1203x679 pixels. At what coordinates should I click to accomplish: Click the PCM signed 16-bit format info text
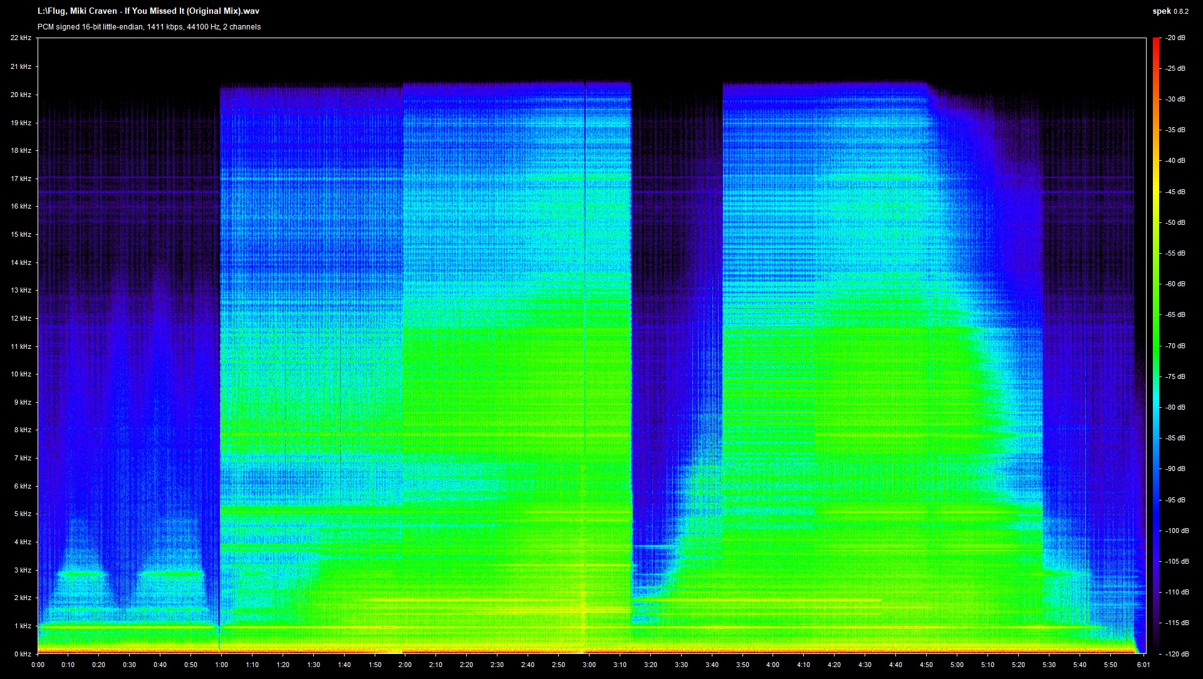click(x=148, y=27)
